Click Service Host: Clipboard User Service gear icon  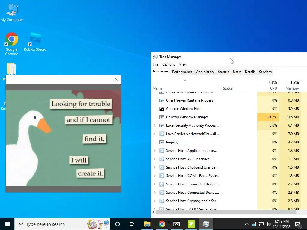(162, 167)
